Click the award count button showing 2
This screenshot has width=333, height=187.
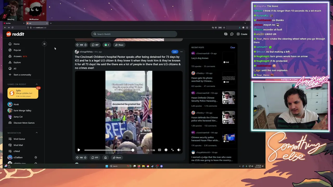tap(107, 45)
